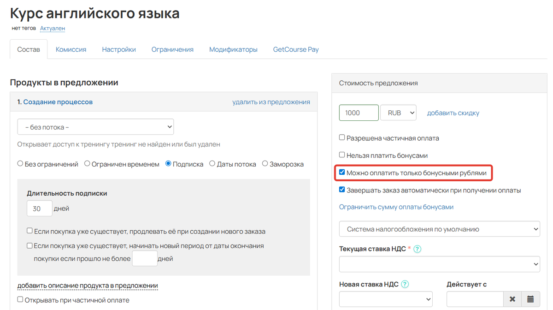The height and width of the screenshot is (310, 553).
Task: Disable automatic order completion on payment
Action: [x=342, y=189]
